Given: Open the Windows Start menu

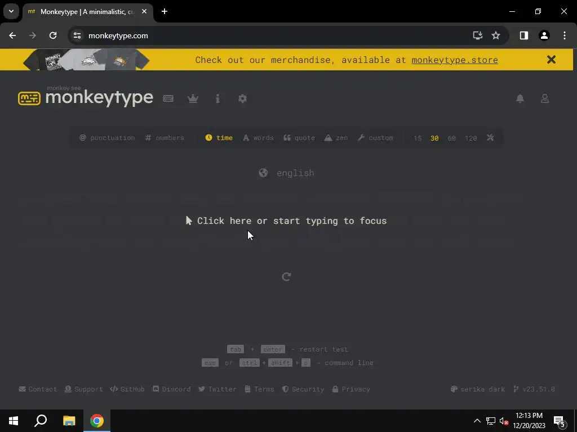Looking at the screenshot, I should tap(14, 421).
